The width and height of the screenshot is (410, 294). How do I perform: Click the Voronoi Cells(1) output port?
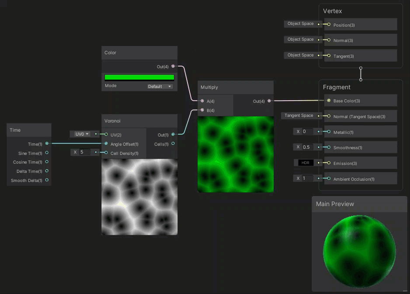[173, 143]
